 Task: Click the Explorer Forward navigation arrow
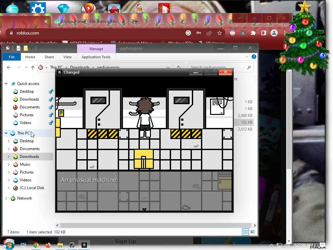pyautogui.click(x=19, y=67)
